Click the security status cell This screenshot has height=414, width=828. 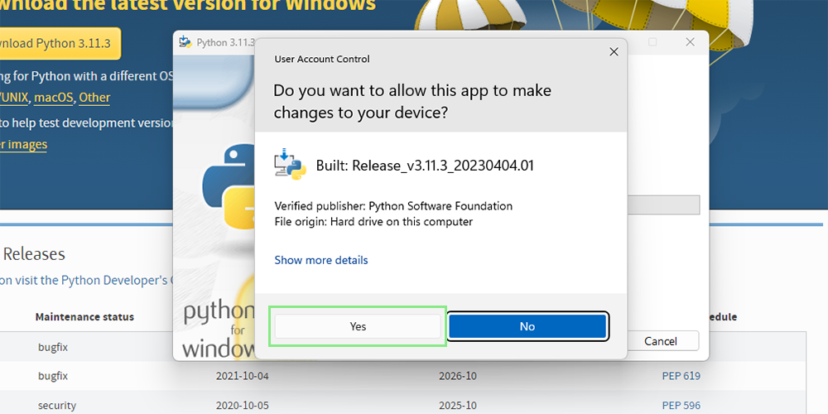click(x=57, y=406)
